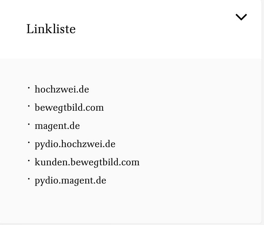The image size is (264, 225).
Task: Click the bullet beside kunden.bewegtbild.com
Action: click(x=29, y=161)
